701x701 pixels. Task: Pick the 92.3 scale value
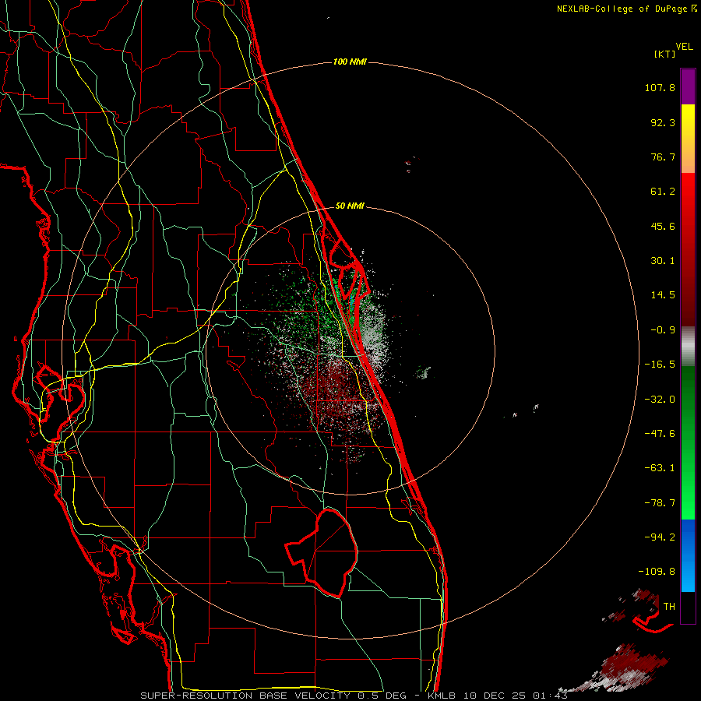[x=663, y=122]
